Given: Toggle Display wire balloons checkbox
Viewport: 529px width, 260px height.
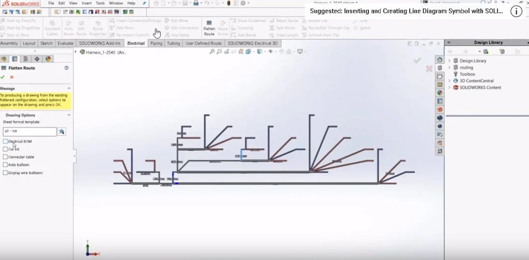Looking at the screenshot, I should pyautogui.click(x=5, y=172).
